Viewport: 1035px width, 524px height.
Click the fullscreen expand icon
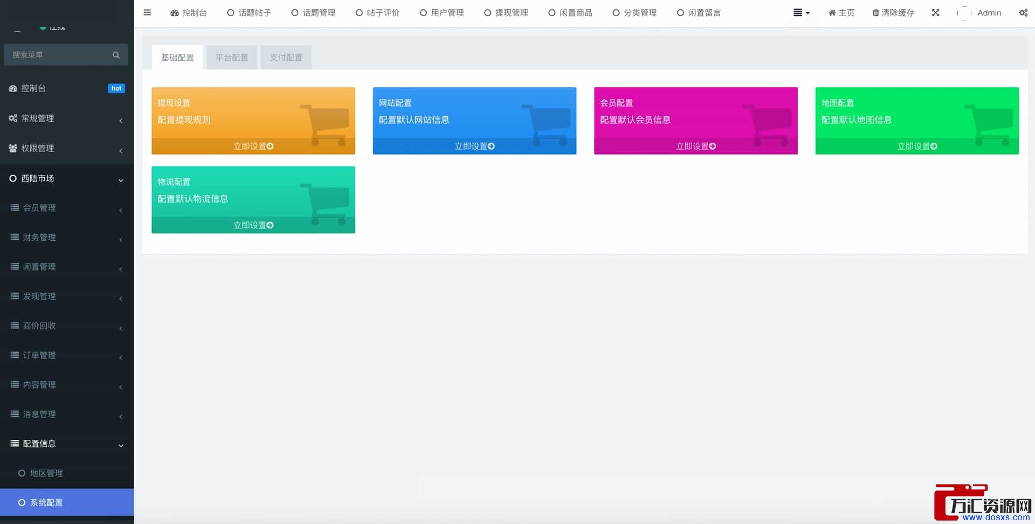pyautogui.click(x=936, y=12)
